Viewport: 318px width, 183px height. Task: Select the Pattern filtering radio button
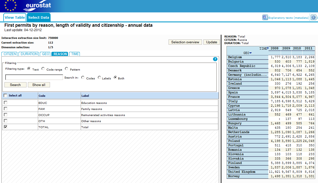click(x=67, y=69)
